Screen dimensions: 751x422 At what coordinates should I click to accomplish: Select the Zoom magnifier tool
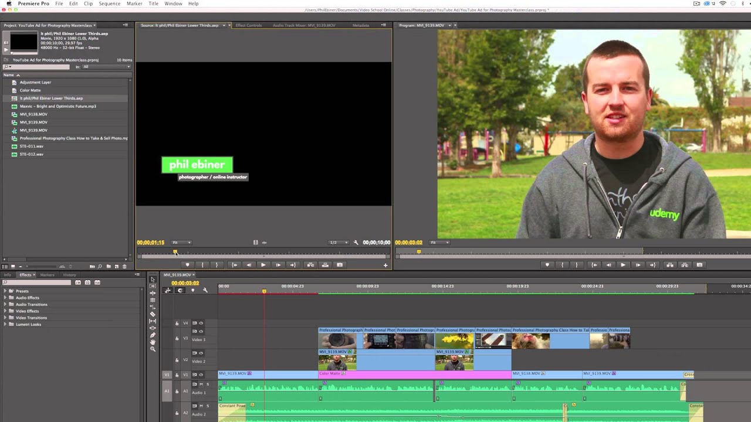pos(153,349)
